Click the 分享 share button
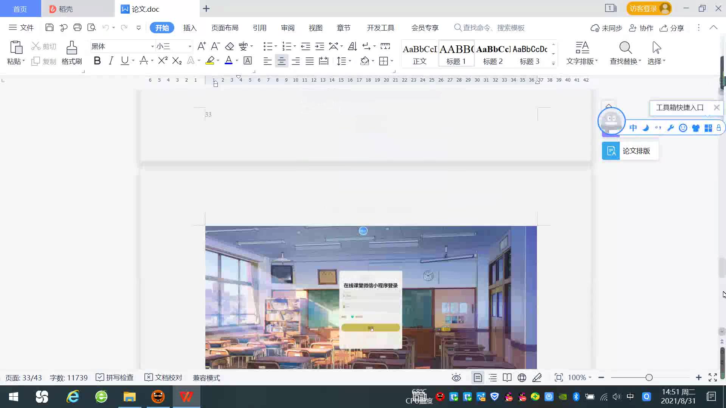This screenshot has height=408, width=726. [672, 28]
